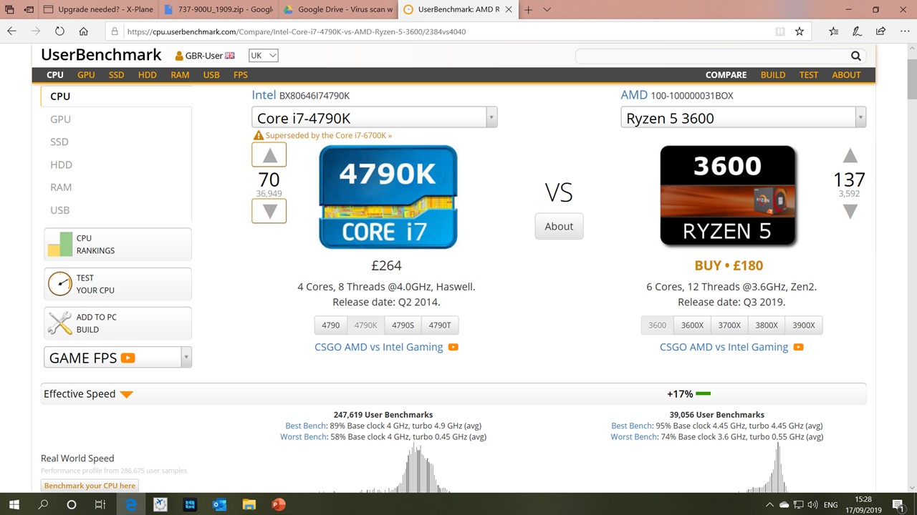The height and width of the screenshot is (515, 917).
Task: Open the ABOUT menu item
Action: pyautogui.click(x=846, y=74)
